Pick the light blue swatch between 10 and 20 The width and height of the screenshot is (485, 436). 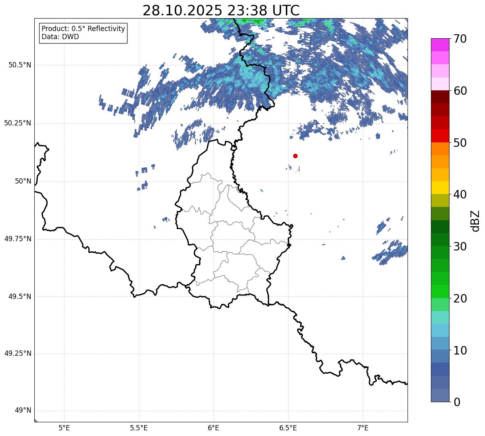click(440, 330)
